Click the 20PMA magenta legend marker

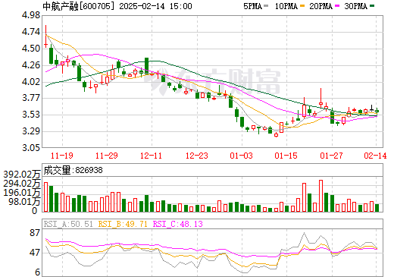(x=337, y=6)
